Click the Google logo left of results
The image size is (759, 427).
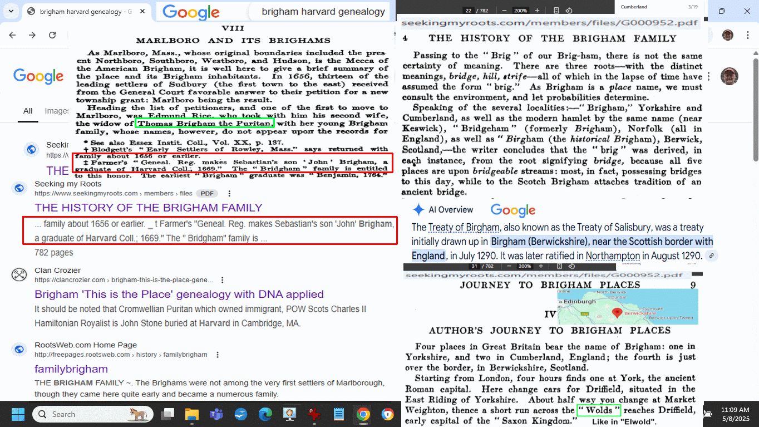click(x=38, y=76)
